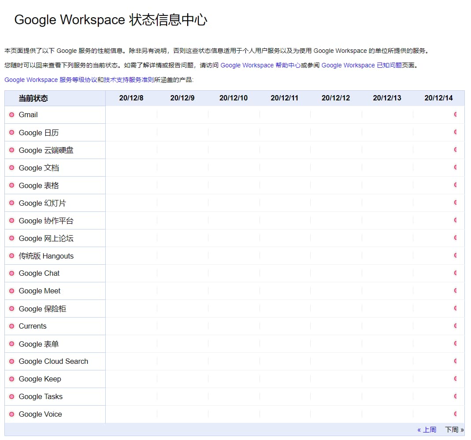Click the 20/12/12 date header
The image size is (471, 440).
click(336, 98)
